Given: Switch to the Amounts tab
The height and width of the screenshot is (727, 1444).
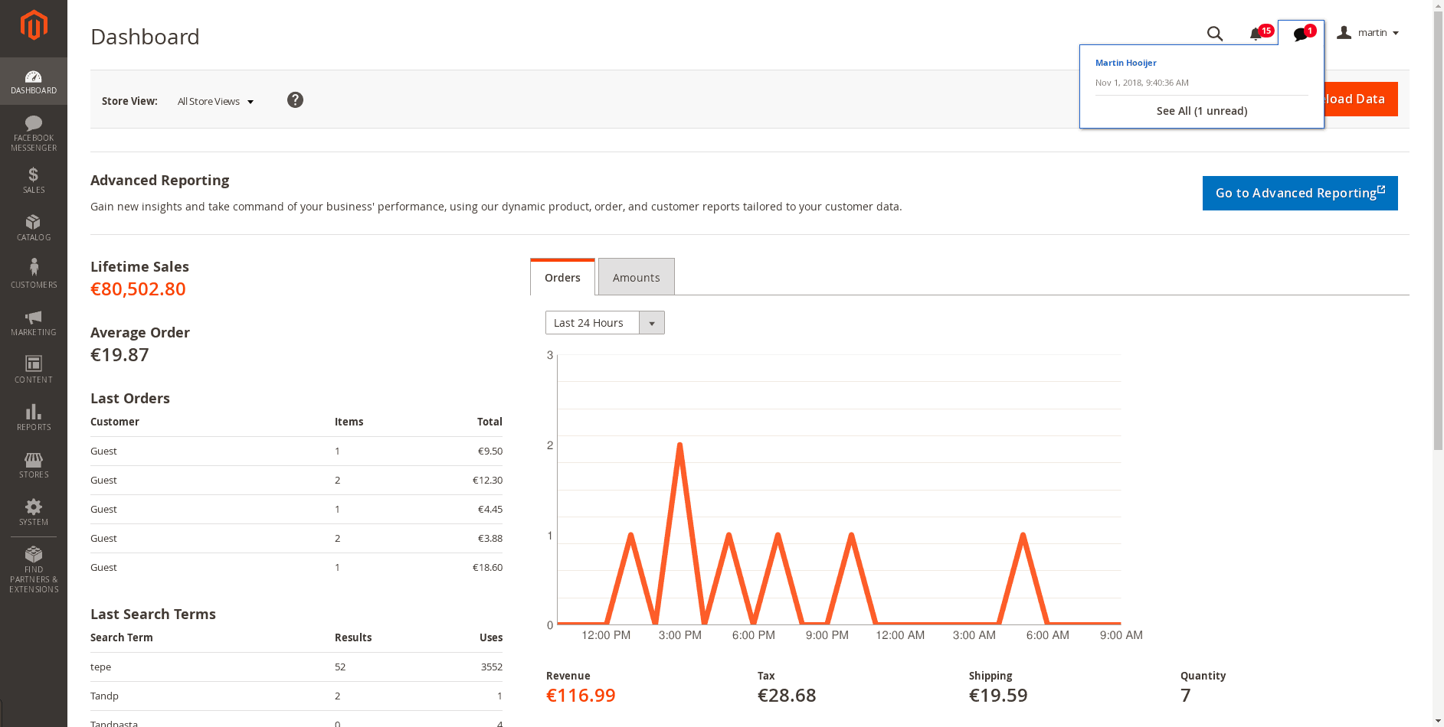Looking at the screenshot, I should [636, 277].
